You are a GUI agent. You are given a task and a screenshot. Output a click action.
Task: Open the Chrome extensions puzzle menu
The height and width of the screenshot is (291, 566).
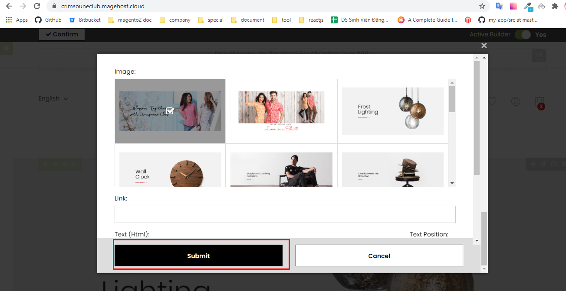(x=555, y=6)
